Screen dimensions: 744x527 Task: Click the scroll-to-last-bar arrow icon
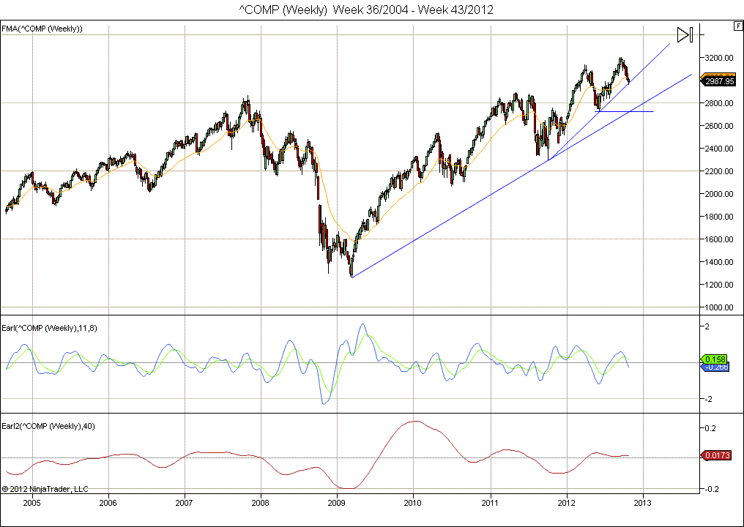click(684, 34)
